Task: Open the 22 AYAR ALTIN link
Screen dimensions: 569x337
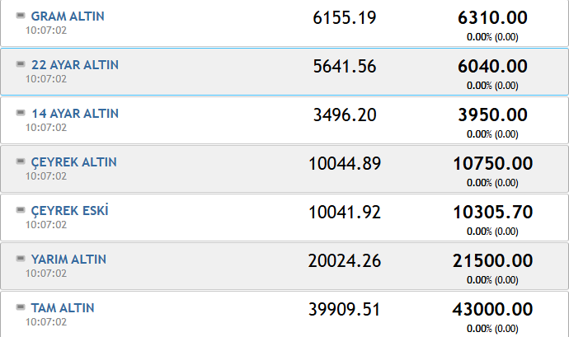Action: coord(75,65)
